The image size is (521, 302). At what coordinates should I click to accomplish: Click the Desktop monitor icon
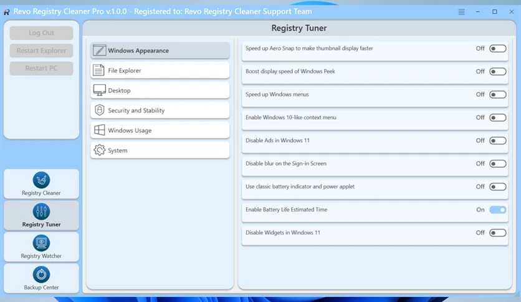tap(99, 90)
